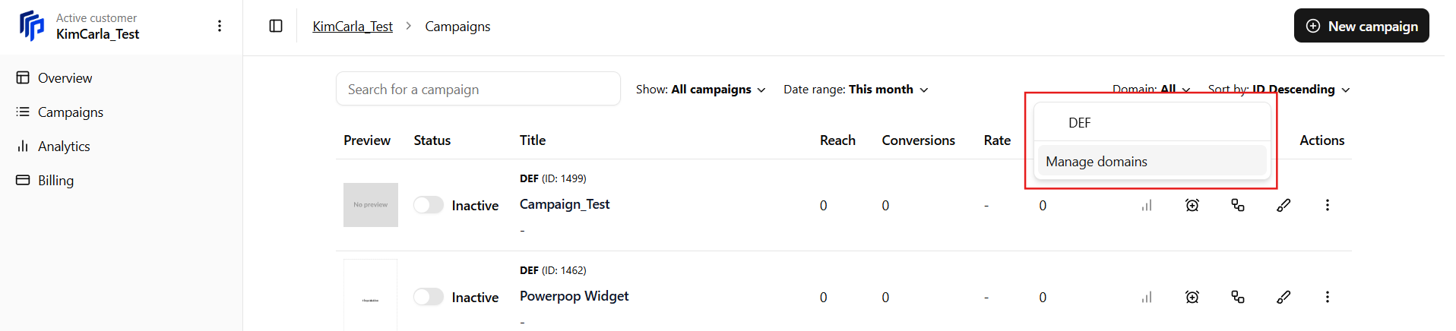Open the Sort by ID Descending dropdown
This screenshot has height=331, width=1456.
[x=1279, y=90]
